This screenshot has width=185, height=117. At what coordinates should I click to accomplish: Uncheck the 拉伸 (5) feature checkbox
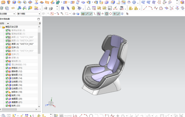[7, 48]
